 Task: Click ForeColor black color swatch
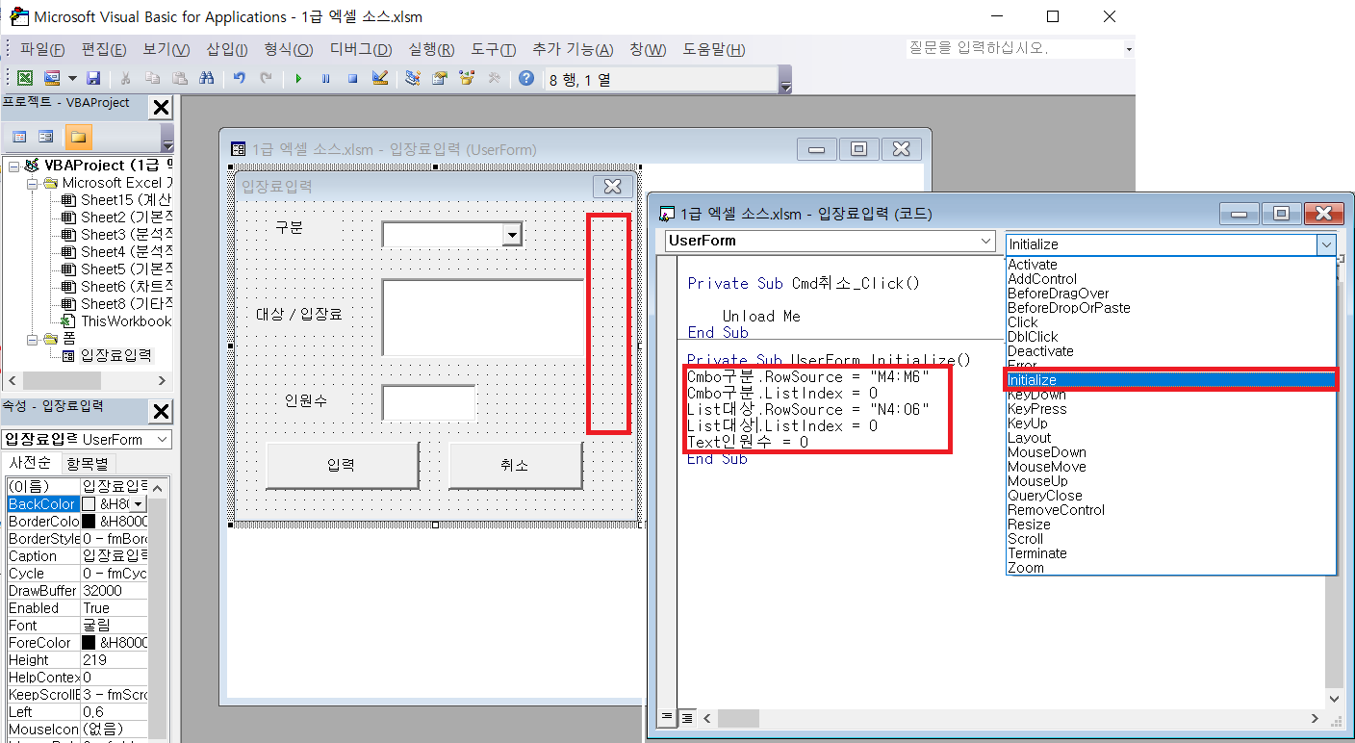point(89,643)
